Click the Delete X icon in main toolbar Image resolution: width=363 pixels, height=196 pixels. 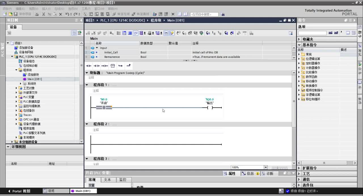pos(60,14)
